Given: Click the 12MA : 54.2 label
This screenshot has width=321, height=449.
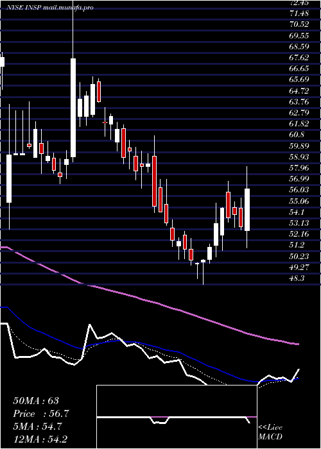Looking at the screenshot, I should click(42, 439).
